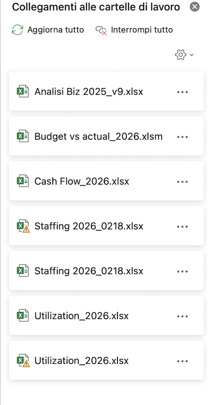Expand the chevron beside the gear
208x405 pixels.
[x=191, y=55]
